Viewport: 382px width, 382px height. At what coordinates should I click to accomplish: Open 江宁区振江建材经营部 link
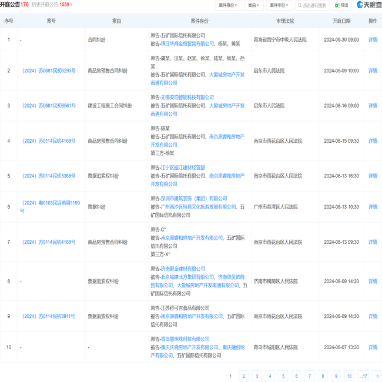click(x=183, y=167)
